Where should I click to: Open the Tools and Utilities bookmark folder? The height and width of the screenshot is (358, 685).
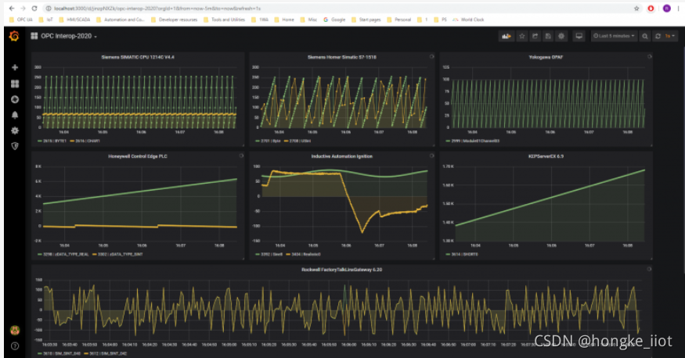(224, 20)
